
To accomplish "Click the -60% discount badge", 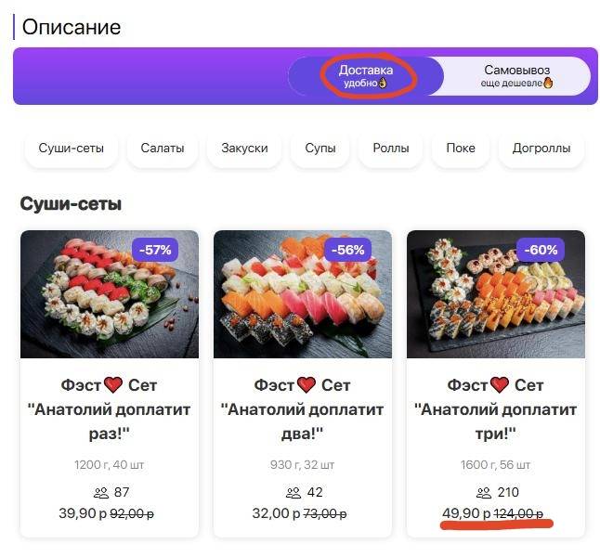I will click(541, 250).
